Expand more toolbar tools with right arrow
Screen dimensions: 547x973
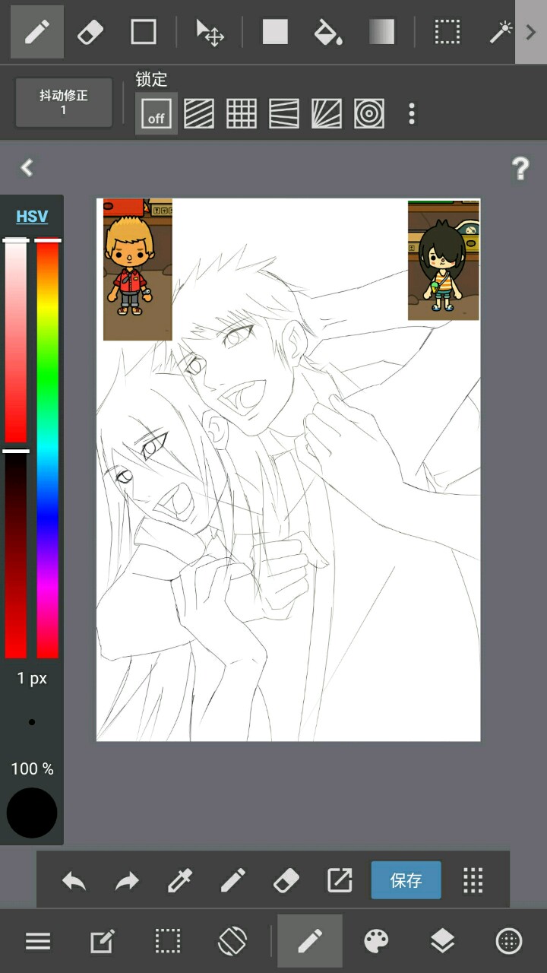pyautogui.click(x=531, y=32)
